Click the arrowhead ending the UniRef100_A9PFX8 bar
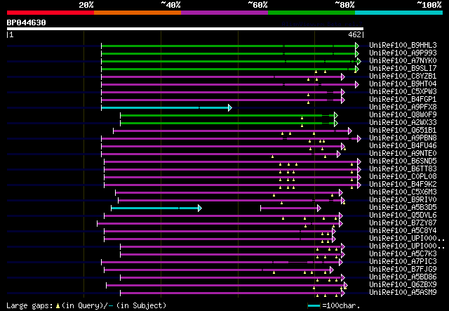Image resolution: width=449 pixels, height=311 pixels. [230, 108]
